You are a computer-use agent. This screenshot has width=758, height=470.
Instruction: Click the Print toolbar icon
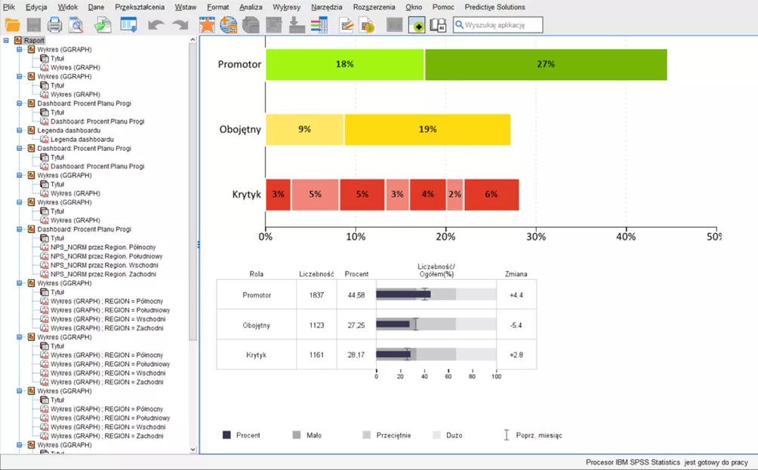(55, 26)
